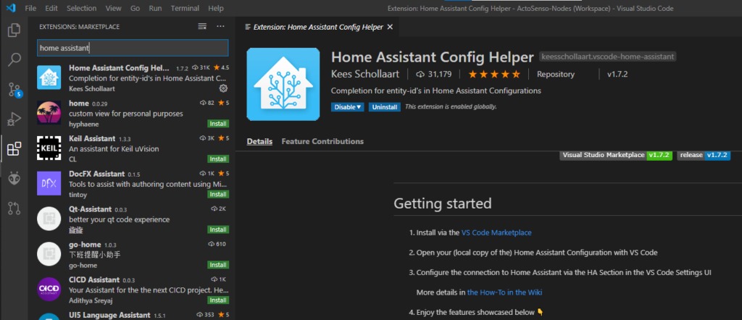Open the Repository link
Screen dimensions: 742x320
[556, 75]
